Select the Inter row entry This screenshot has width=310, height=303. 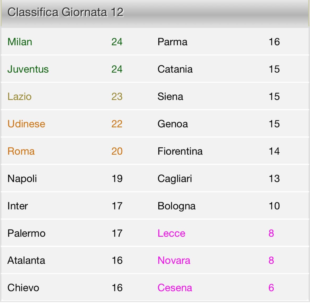click(18, 206)
